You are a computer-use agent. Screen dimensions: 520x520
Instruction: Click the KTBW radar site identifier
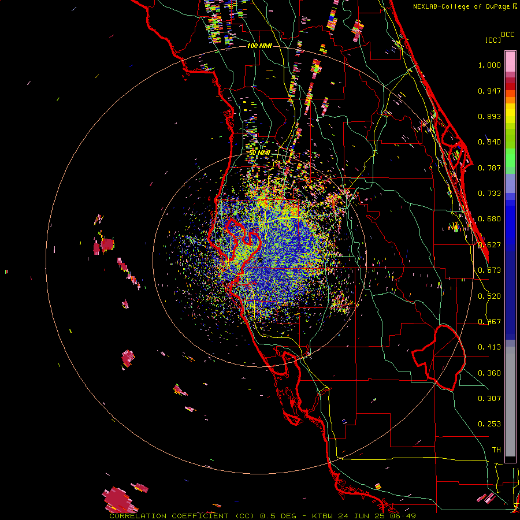323,516
